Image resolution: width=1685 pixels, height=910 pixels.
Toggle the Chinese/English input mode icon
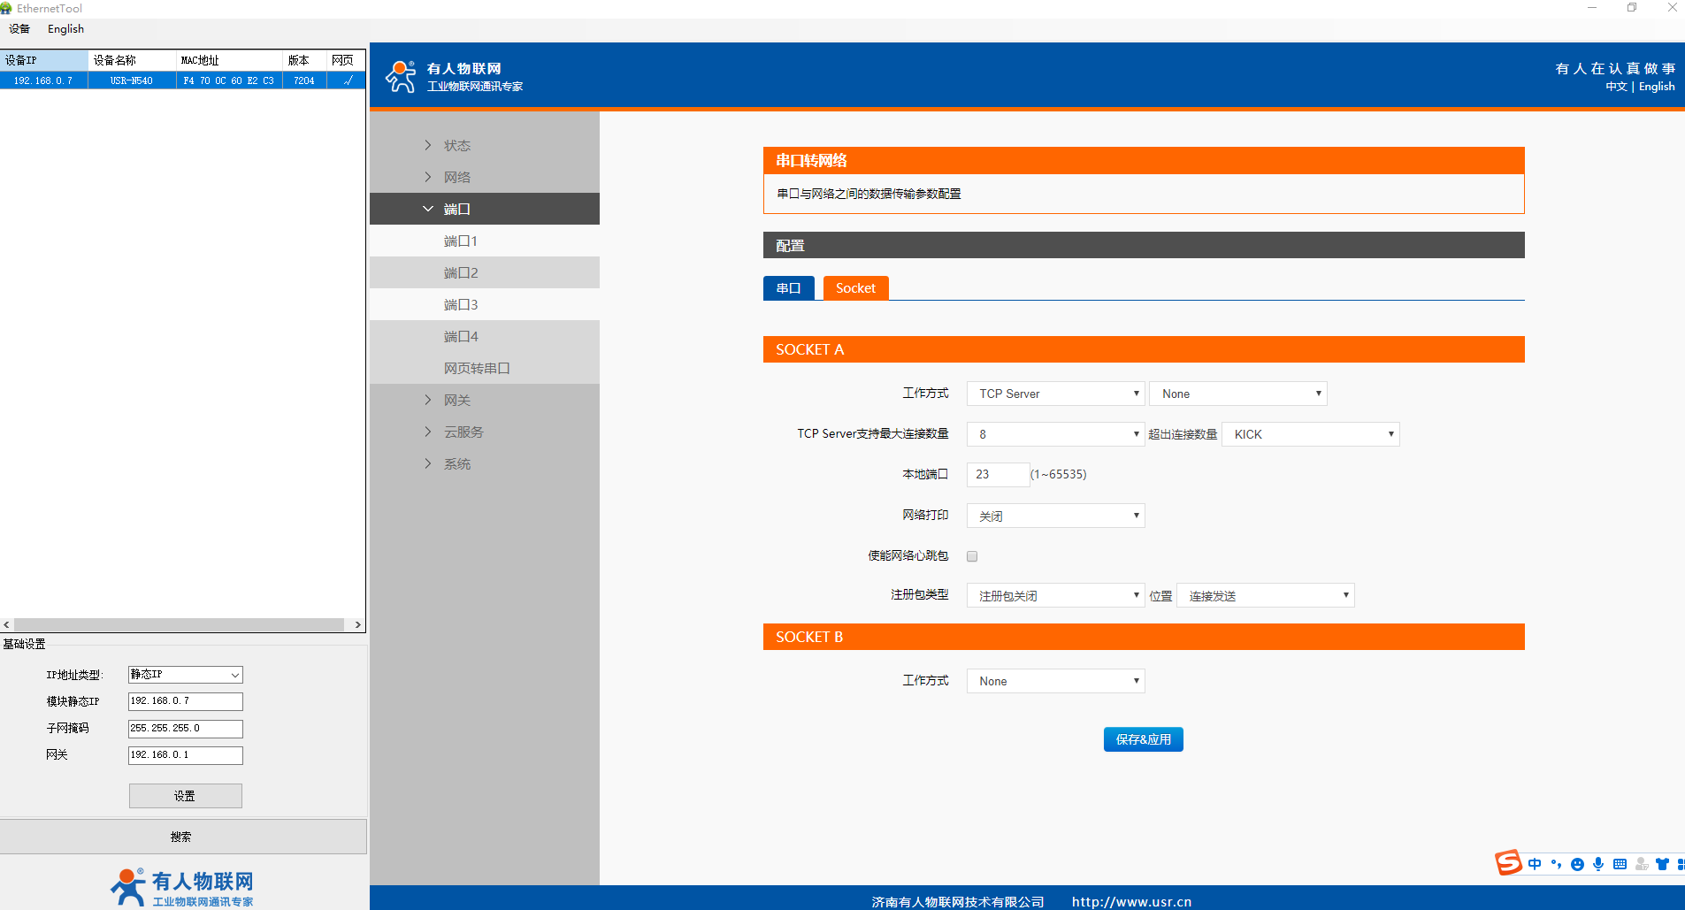point(1535,864)
